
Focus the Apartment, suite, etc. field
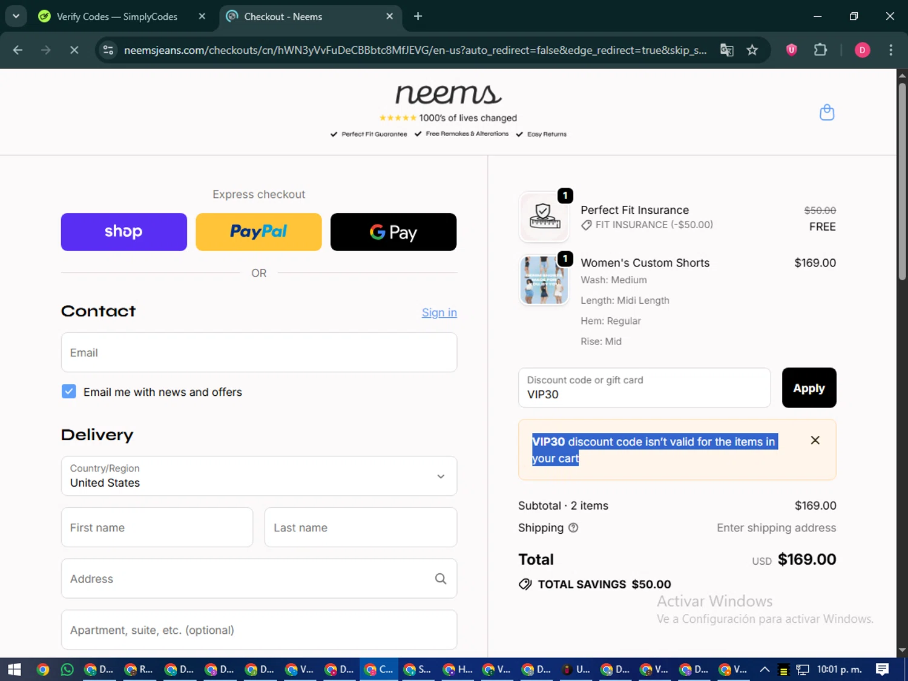click(259, 630)
